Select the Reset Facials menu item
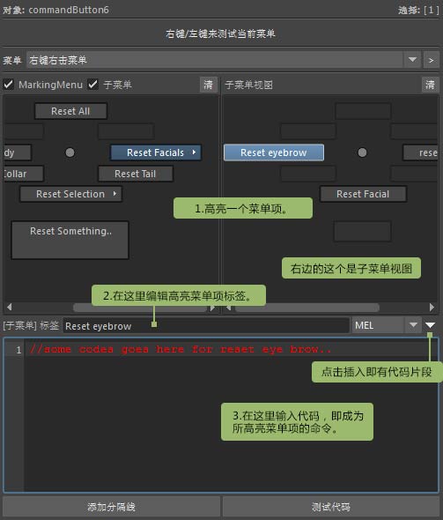This screenshot has height=520, width=443. (155, 152)
